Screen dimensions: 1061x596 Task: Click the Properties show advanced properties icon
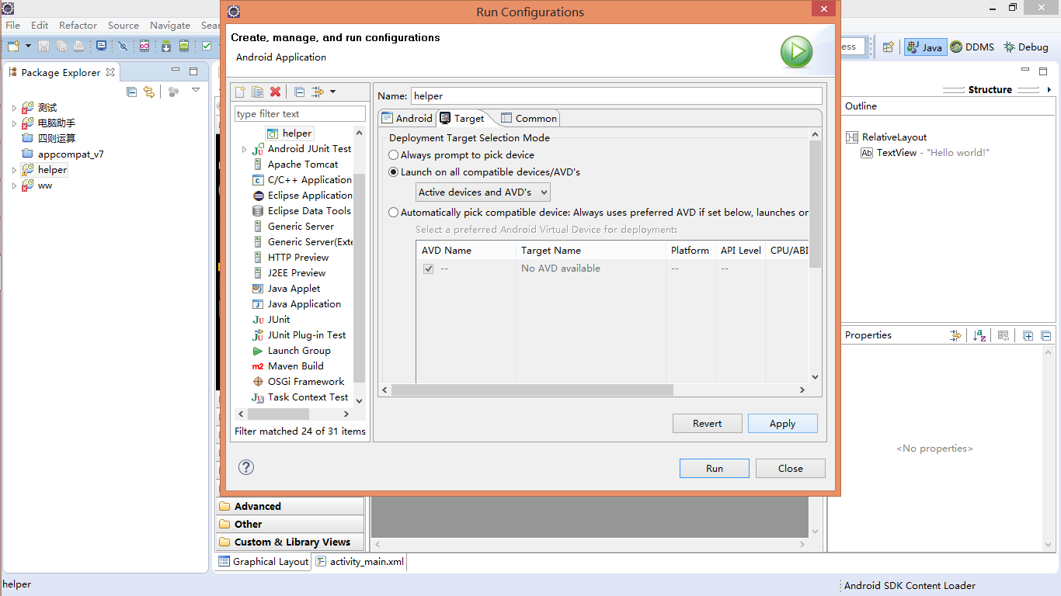click(955, 335)
